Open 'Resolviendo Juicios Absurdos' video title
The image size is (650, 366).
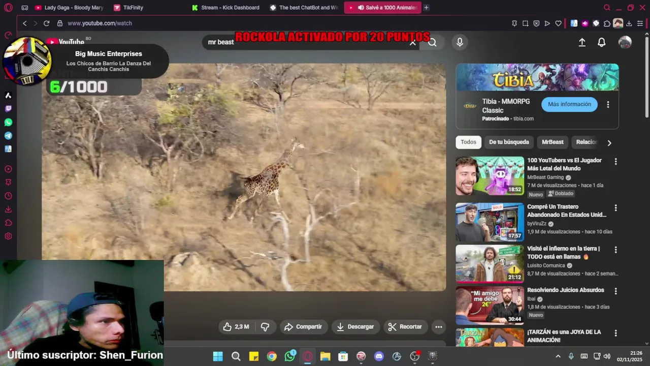(x=565, y=290)
